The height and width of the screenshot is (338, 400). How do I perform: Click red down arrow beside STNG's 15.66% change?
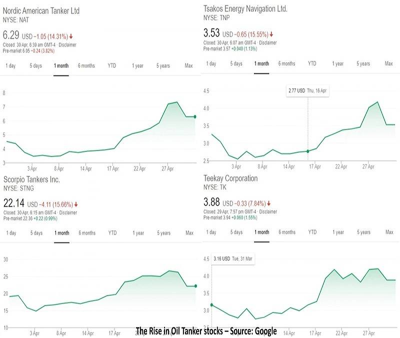[x=75, y=204]
